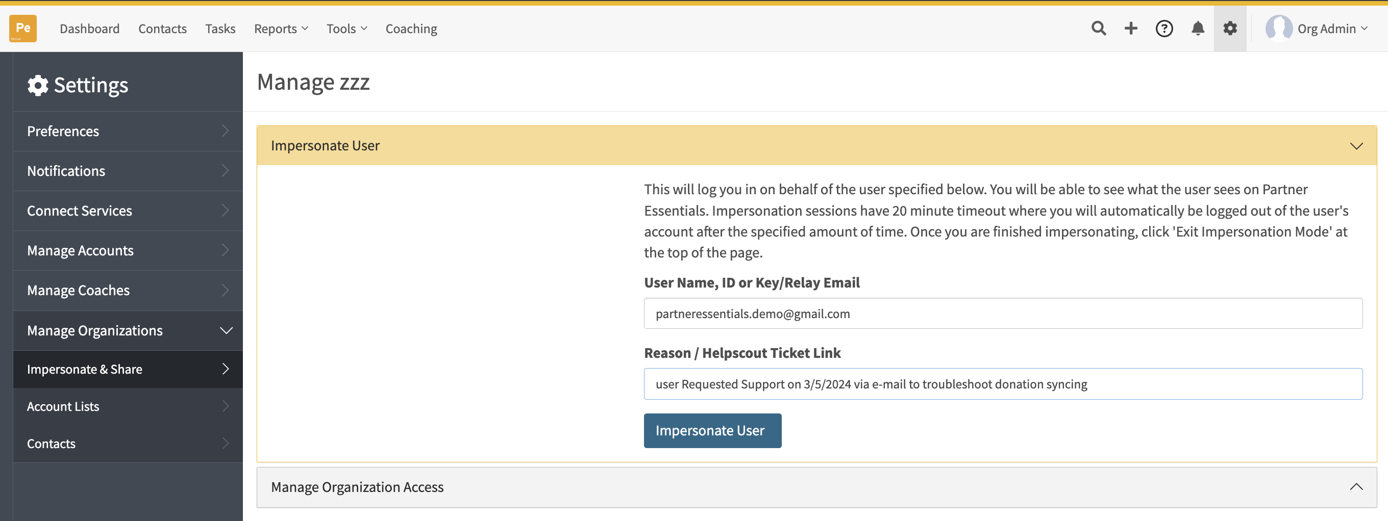The image size is (1388, 521).
Task: Click the Reason / Helpscout Ticket Link field
Action: pyautogui.click(x=1003, y=384)
